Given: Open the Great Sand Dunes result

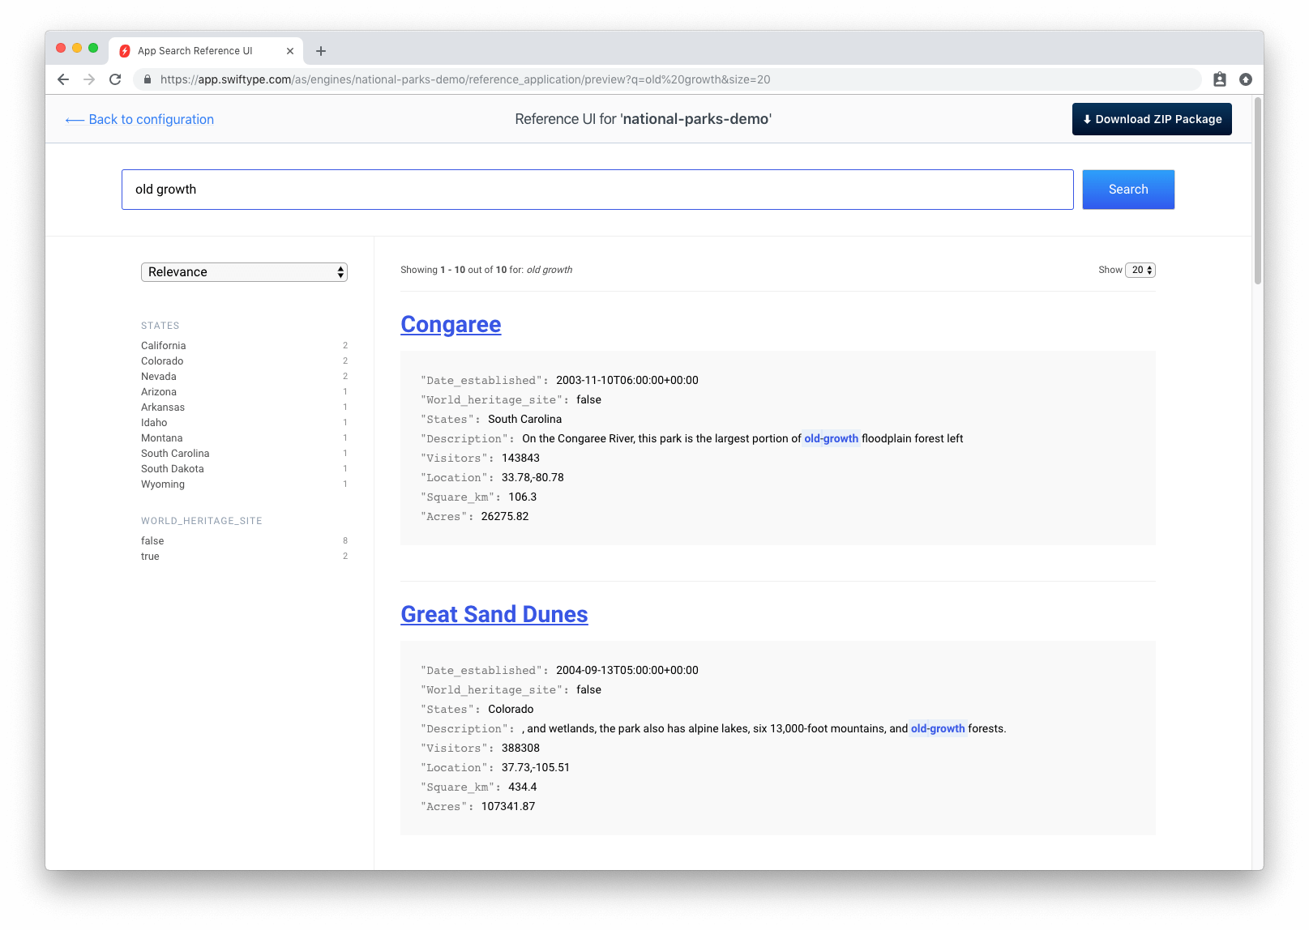Looking at the screenshot, I should tap(494, 614).
